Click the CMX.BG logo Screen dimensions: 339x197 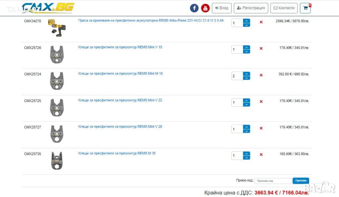point(48,8)
